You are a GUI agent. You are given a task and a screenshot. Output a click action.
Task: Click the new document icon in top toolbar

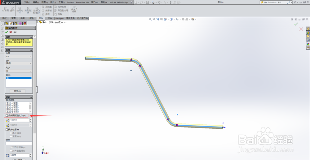(x=136, y=2)
